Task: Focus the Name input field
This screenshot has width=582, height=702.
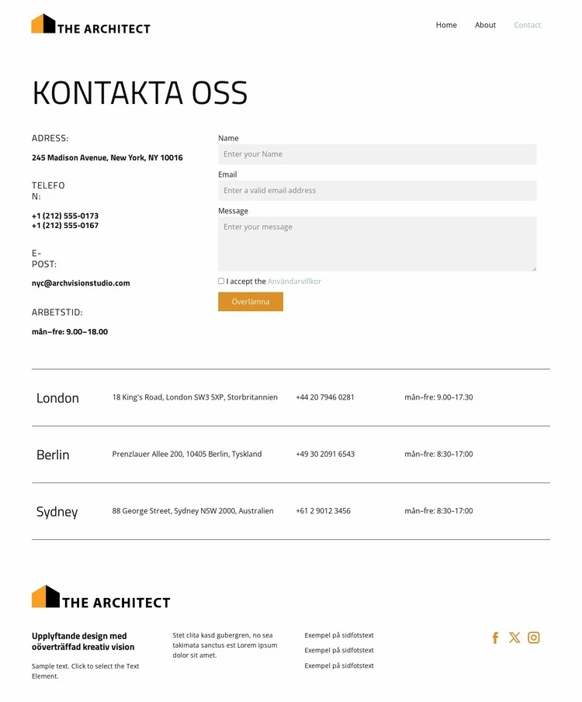Action: (x=377, y=154)
